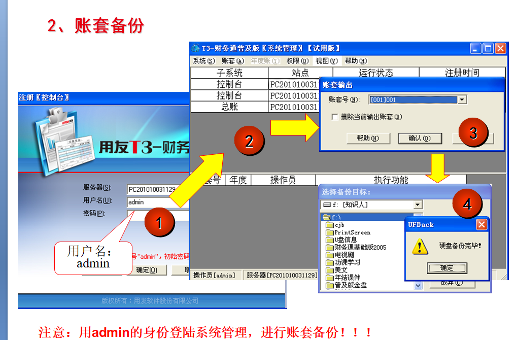Expand the f: [知识人] drive dropdown
This screenshot has width=515, height=340.
[418, 205]
